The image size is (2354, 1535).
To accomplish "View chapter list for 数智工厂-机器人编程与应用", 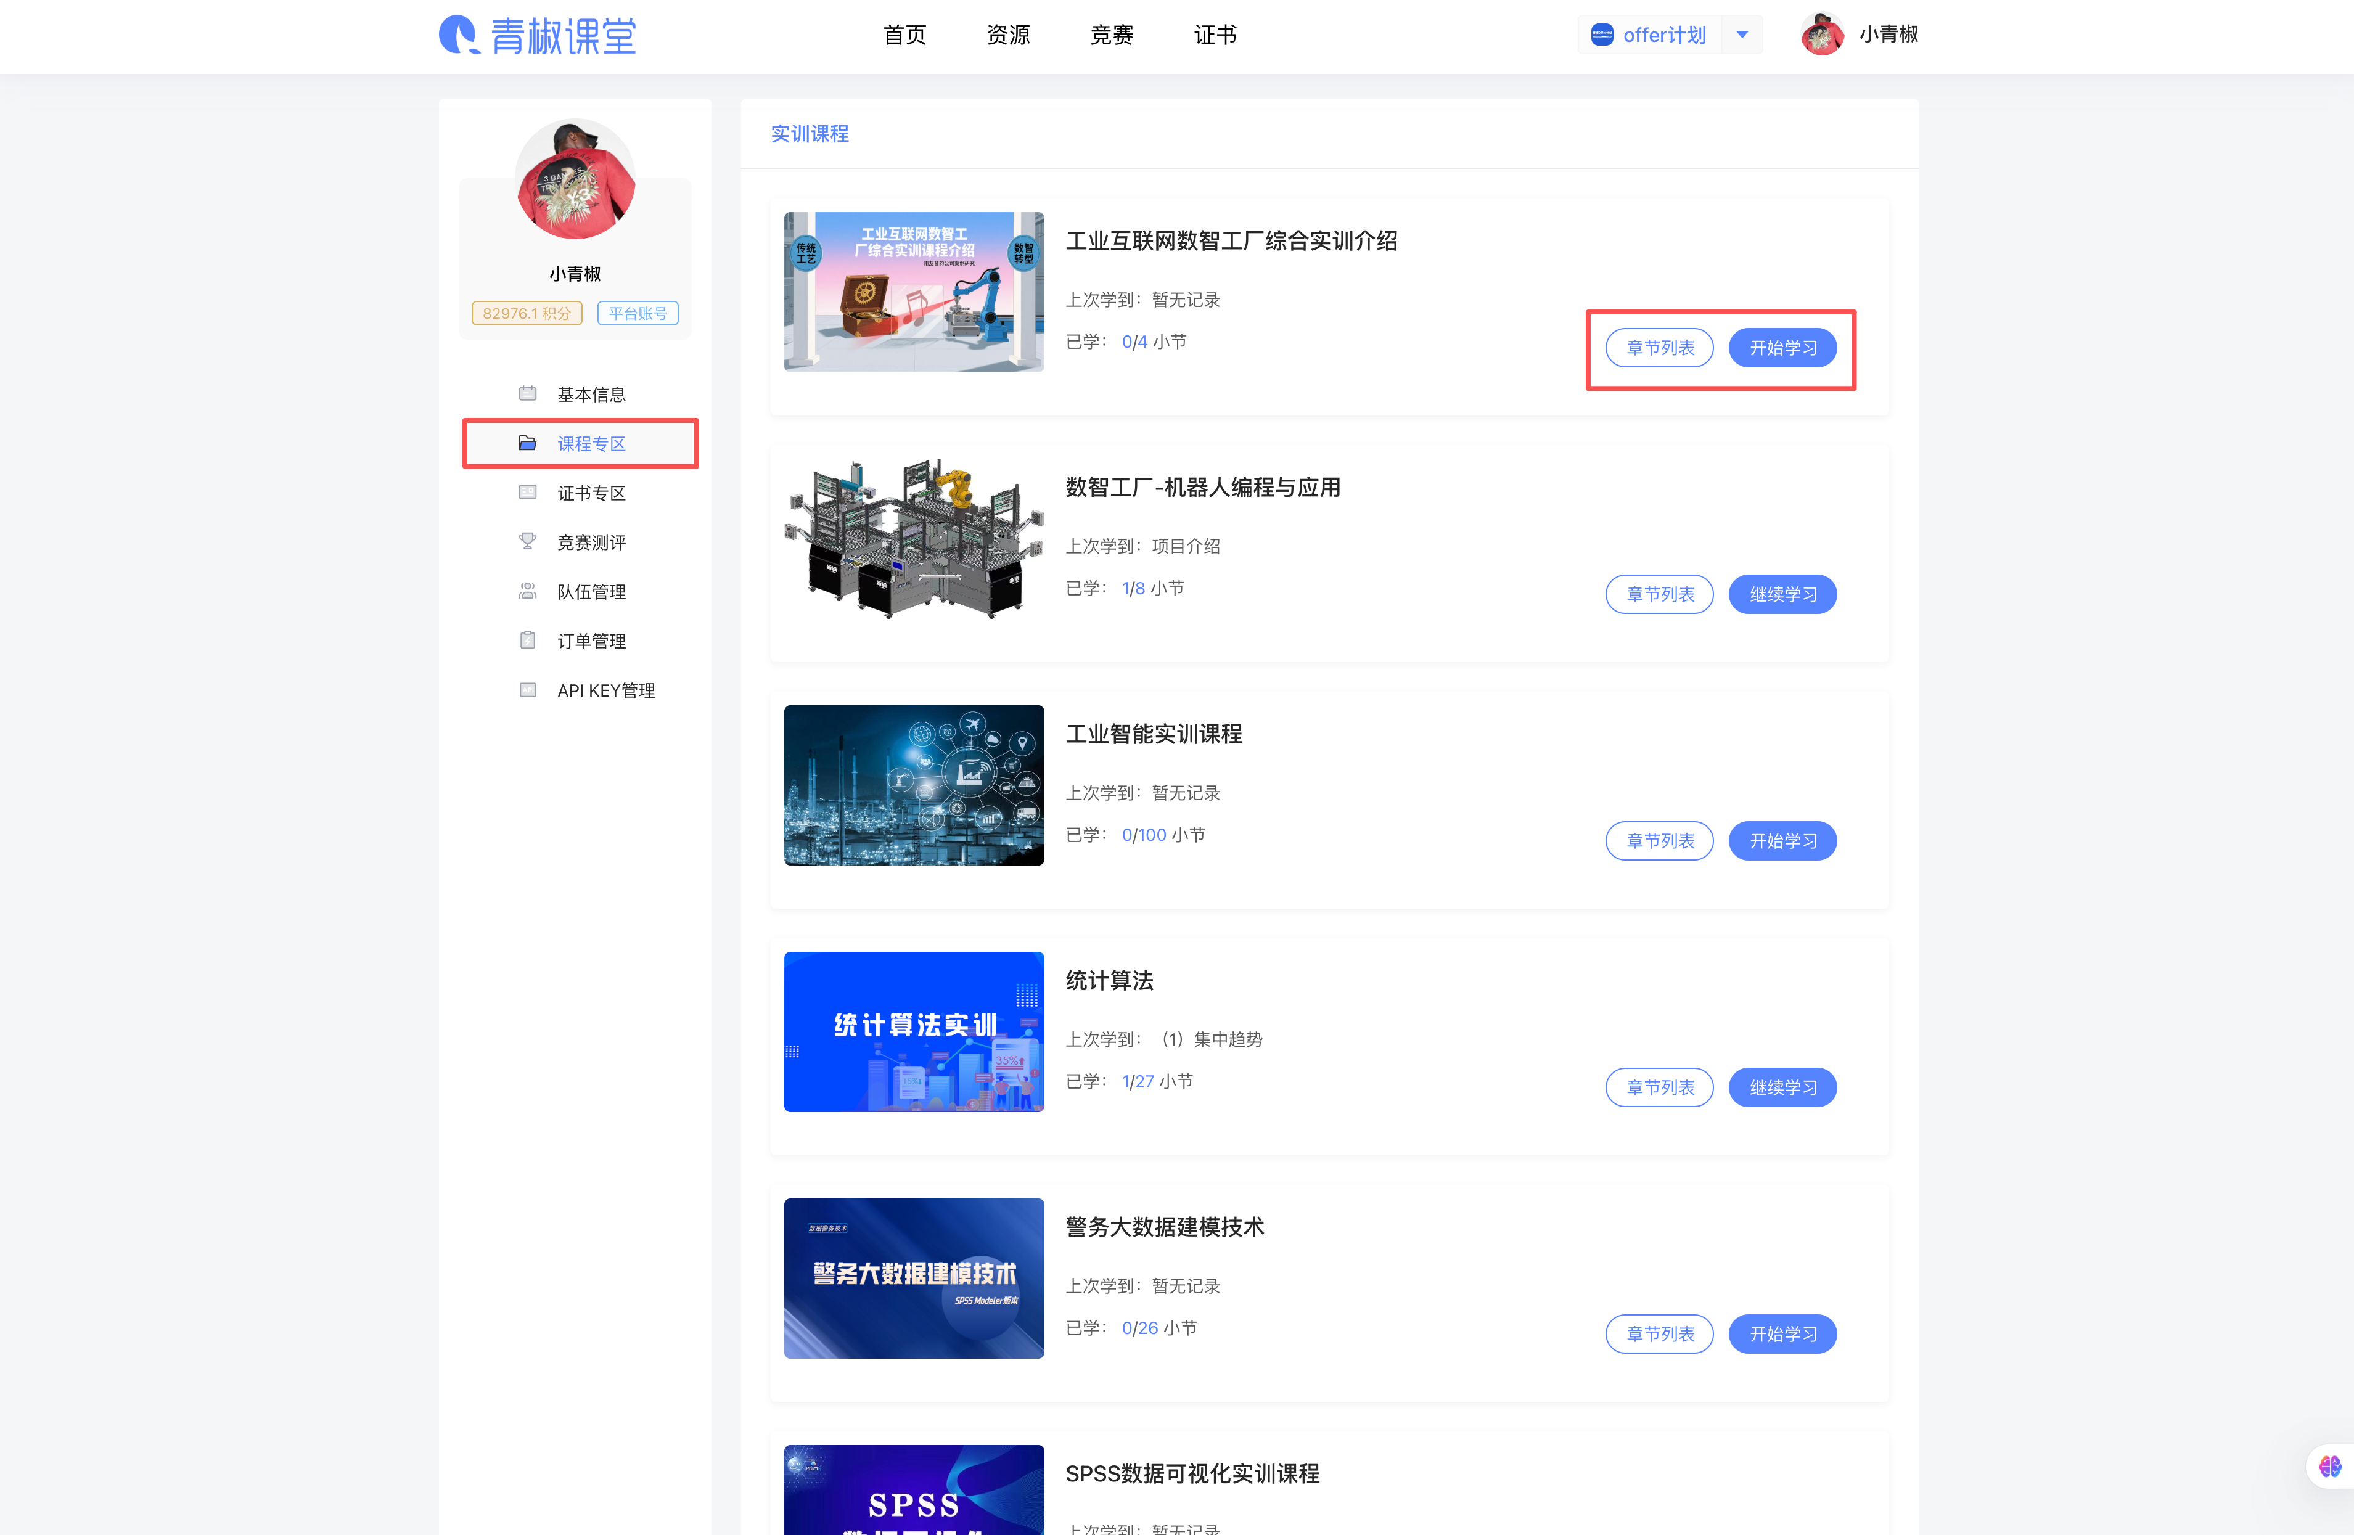I will pyautogui.click(x=1659, y=594).
